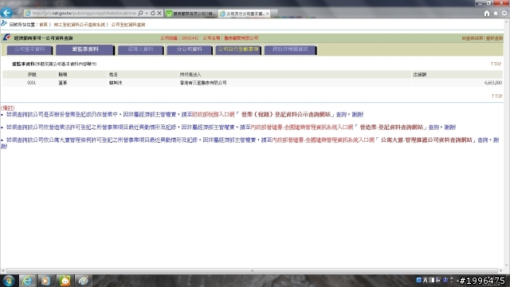Click the paint palette taskbar icon
The height and width of the screenshot is (287, 510).
tap(84, 281)
